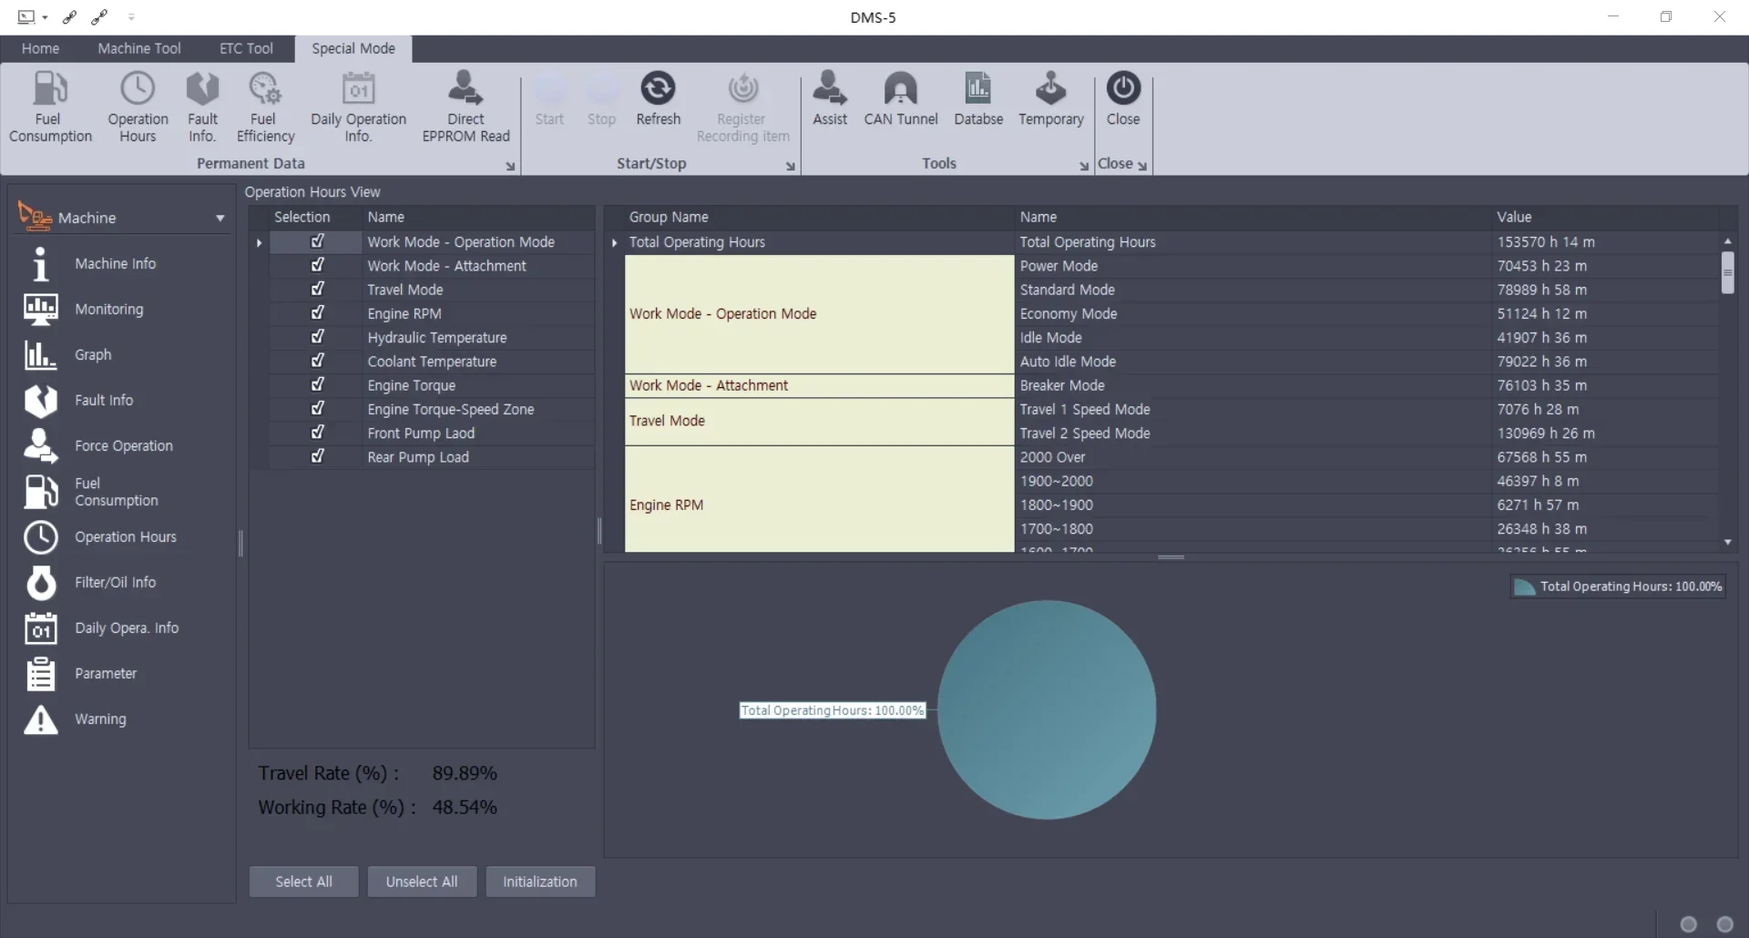
Task: Uncheck the Engine RPM checkbox
Action: [x=317, y=313]
